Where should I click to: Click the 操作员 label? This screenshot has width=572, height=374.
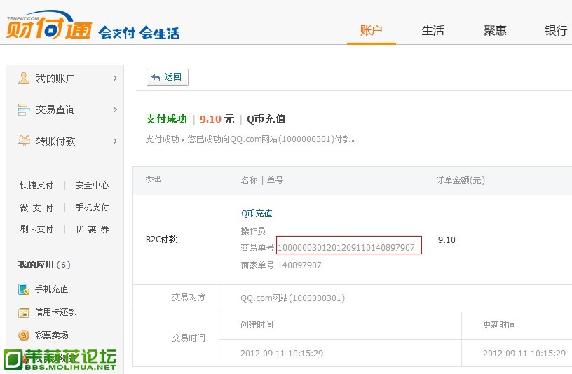253,230
